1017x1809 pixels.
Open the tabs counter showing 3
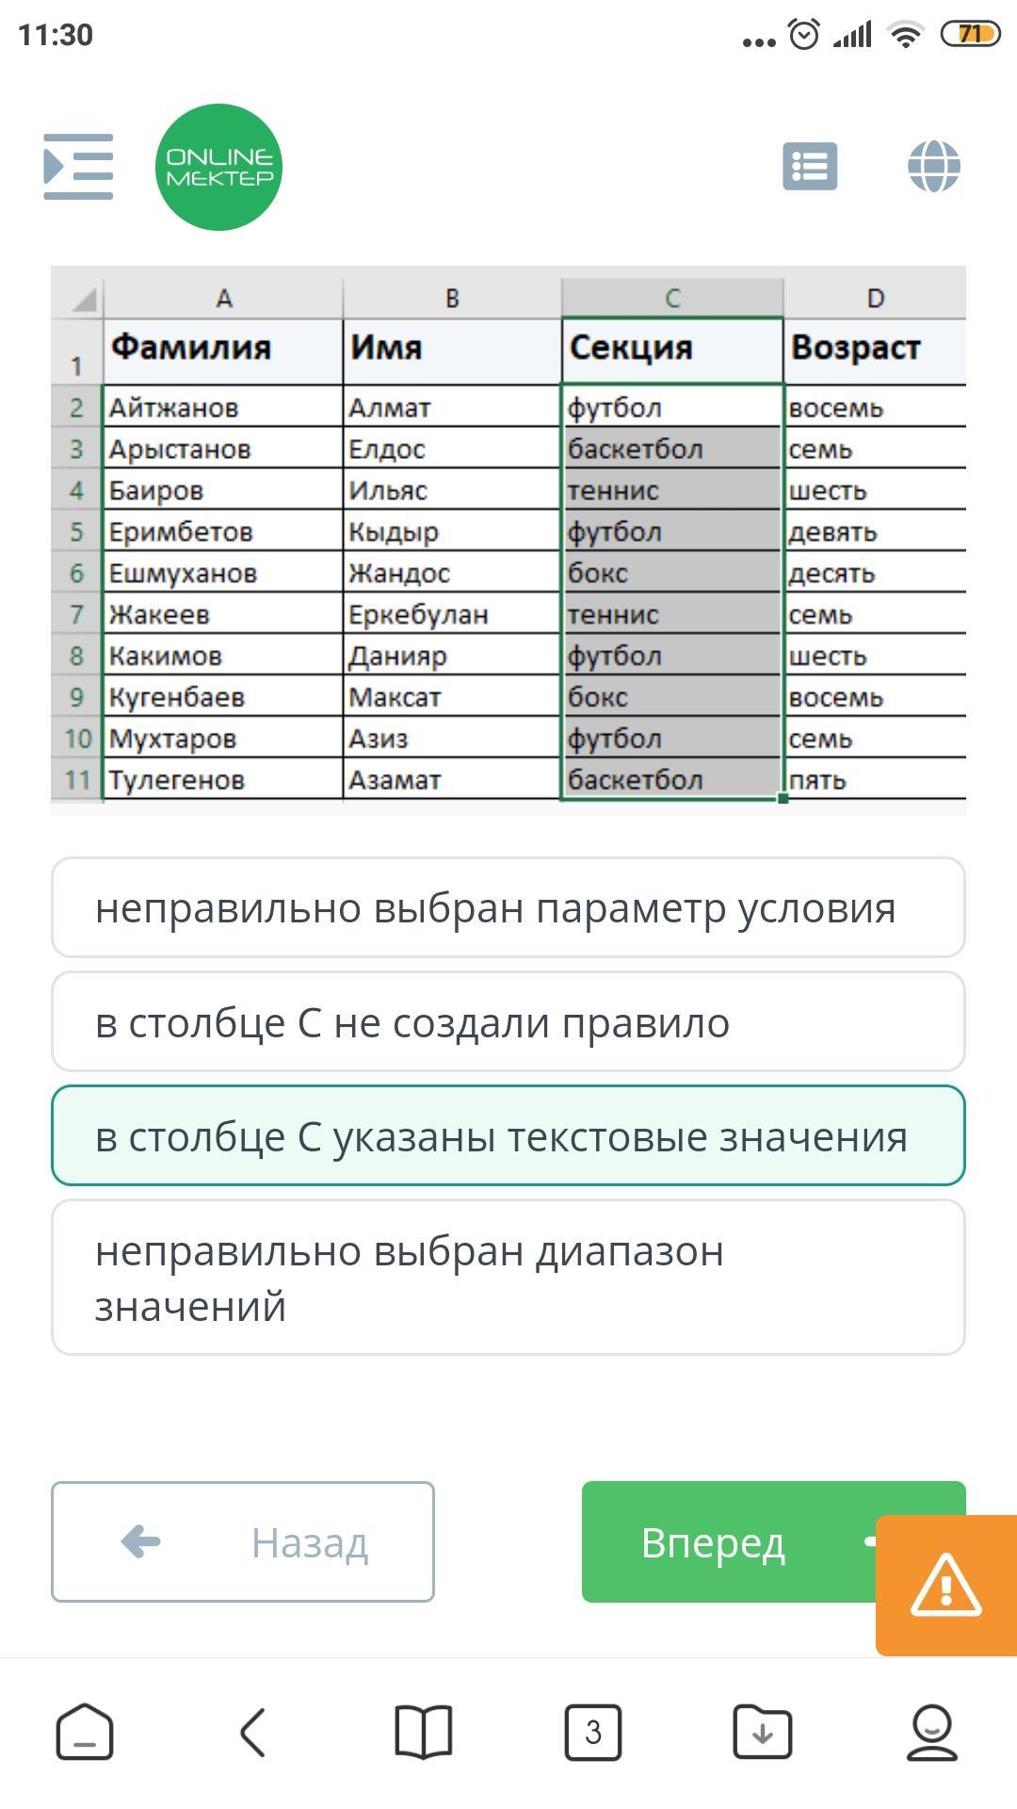(593, 1732)
